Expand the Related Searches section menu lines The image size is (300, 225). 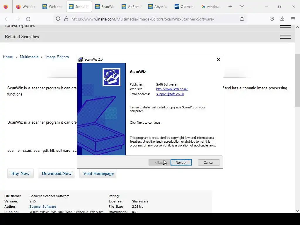285,37
